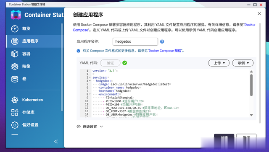The image size is (269, 152).
Task: Fold the hedgedoc line 4 arrow
Action: coord(90,81)
